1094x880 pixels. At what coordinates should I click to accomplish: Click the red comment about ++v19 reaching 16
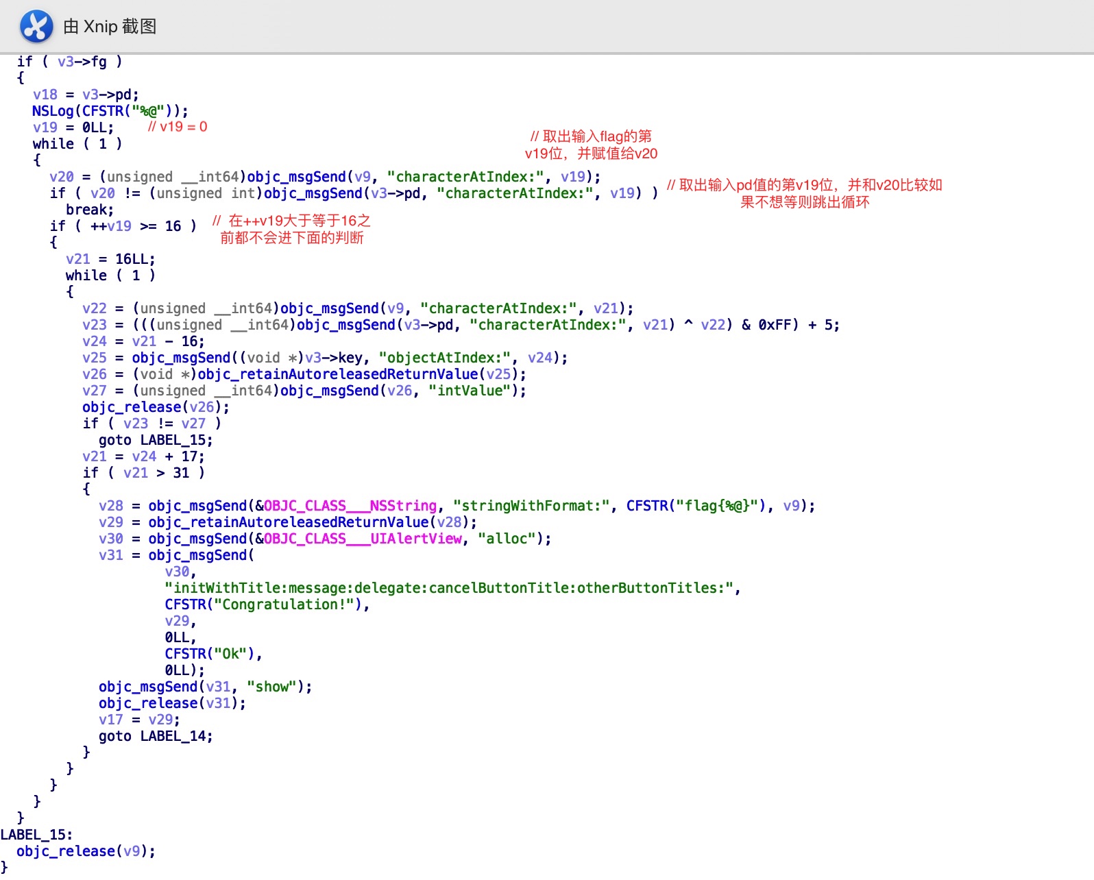[x=291, y=229]
